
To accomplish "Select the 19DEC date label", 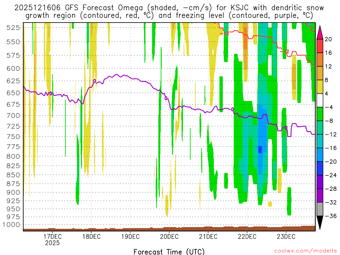I will [130, 236].
